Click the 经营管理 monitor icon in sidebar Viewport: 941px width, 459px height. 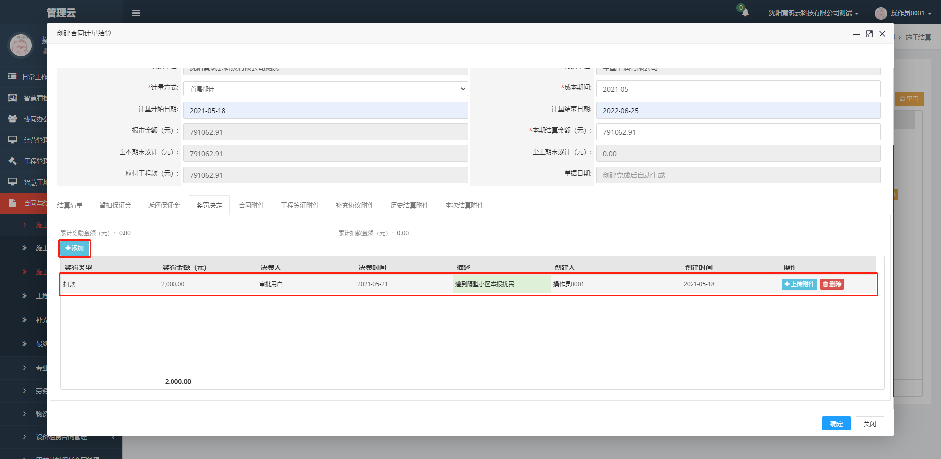pyautogui.click(x=13, y=140)
